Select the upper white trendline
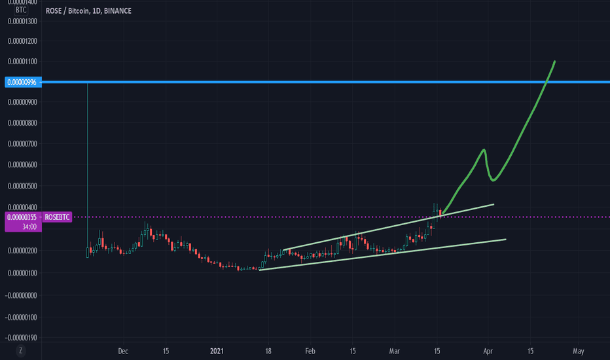 389,227
